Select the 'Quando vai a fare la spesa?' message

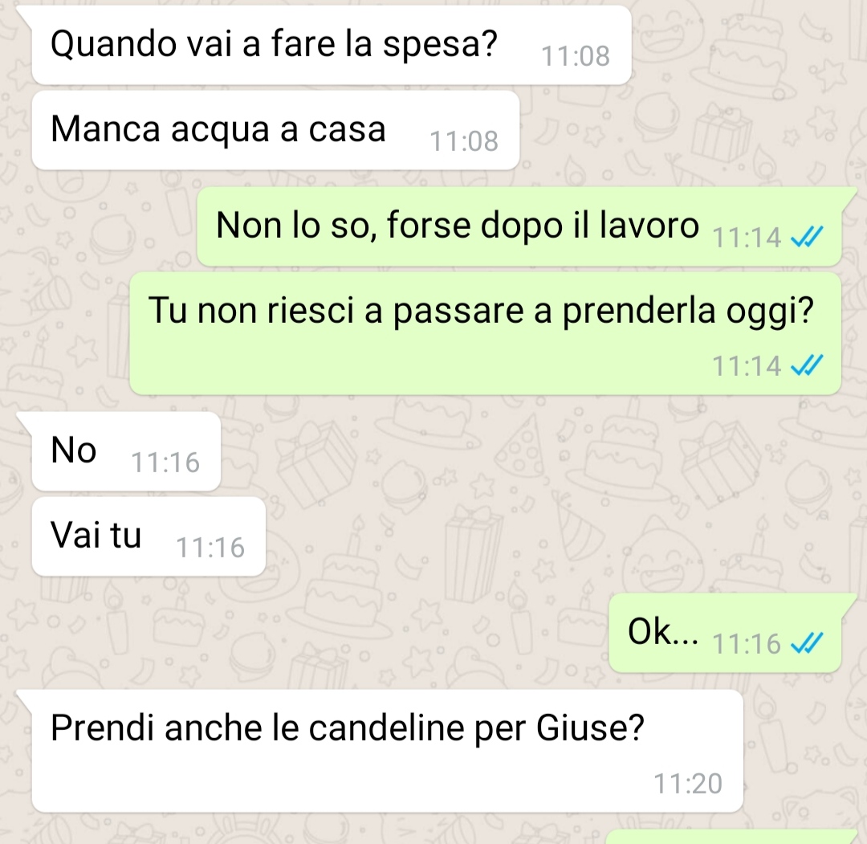(x=332, y=45)
